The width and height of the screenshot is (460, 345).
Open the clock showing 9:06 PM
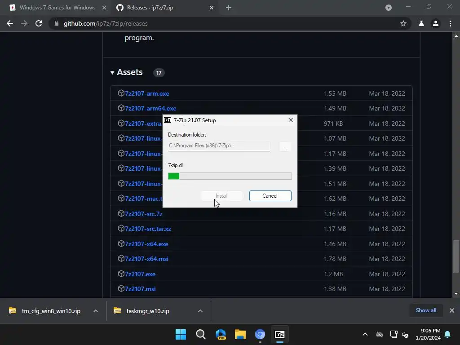pos(428,334)
